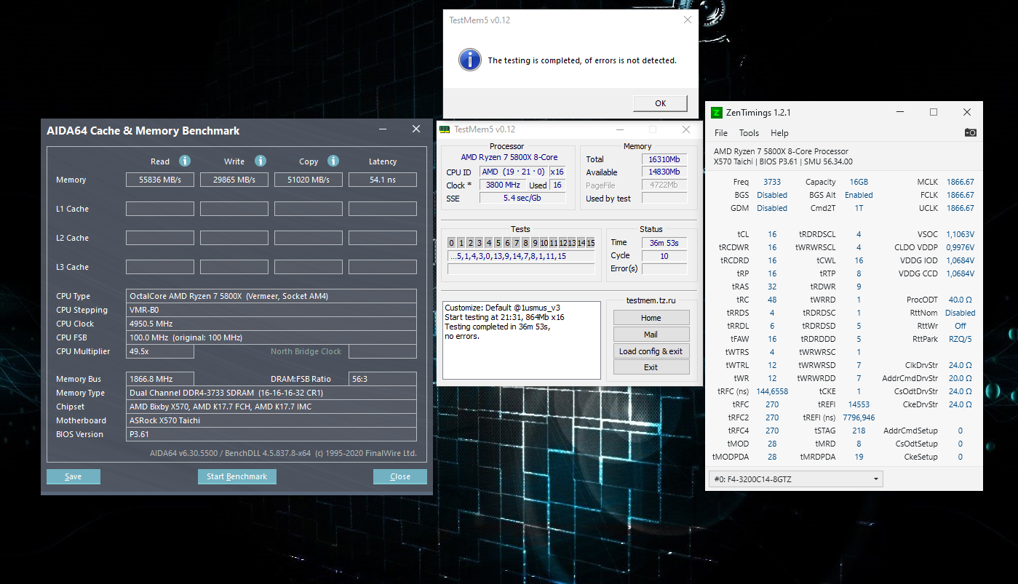Click the Copy info icon in AIDA64

(x=333, y=161)
